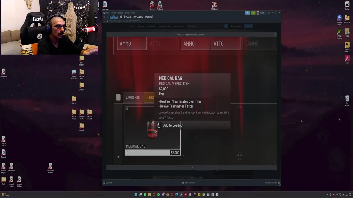This screenshot has height=198, width=353.
Task: Open the Yardım menu in Steam
Action: tap(133, 13)
